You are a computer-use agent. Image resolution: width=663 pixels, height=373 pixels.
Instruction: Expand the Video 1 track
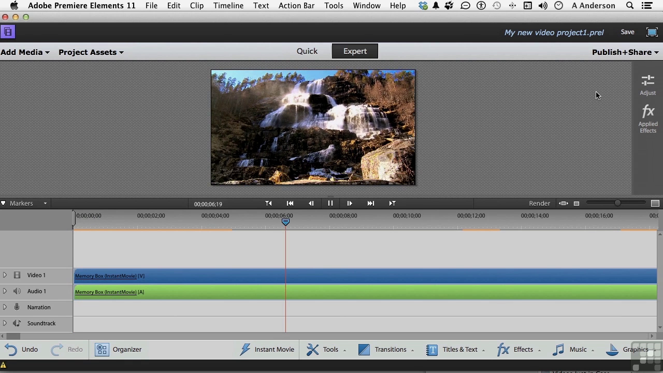pos(5,275)
